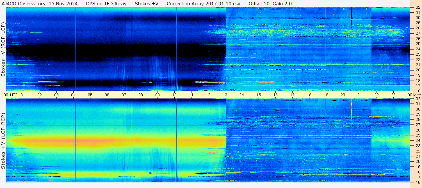Select hour 14 on the UTC time axis
Screen dimensions: 422x188
click(x=242, y=95)
